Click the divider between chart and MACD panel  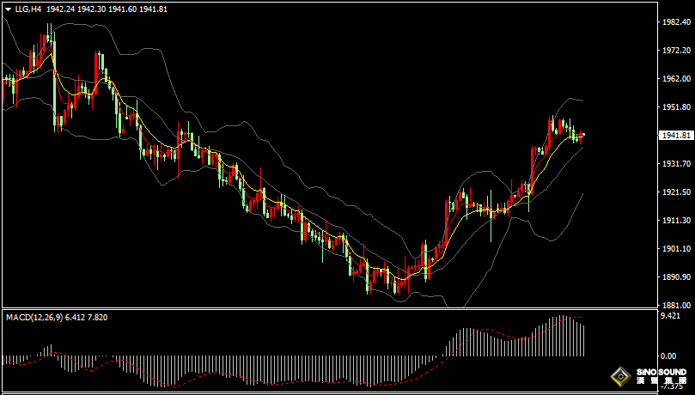click(x=326, y=309)
